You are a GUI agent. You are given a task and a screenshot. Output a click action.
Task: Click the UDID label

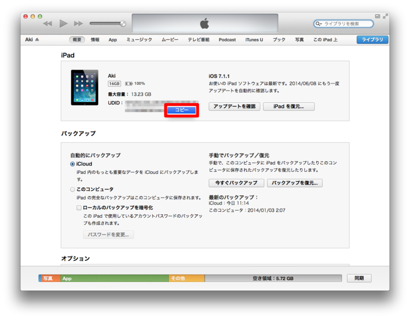[115, 103]
